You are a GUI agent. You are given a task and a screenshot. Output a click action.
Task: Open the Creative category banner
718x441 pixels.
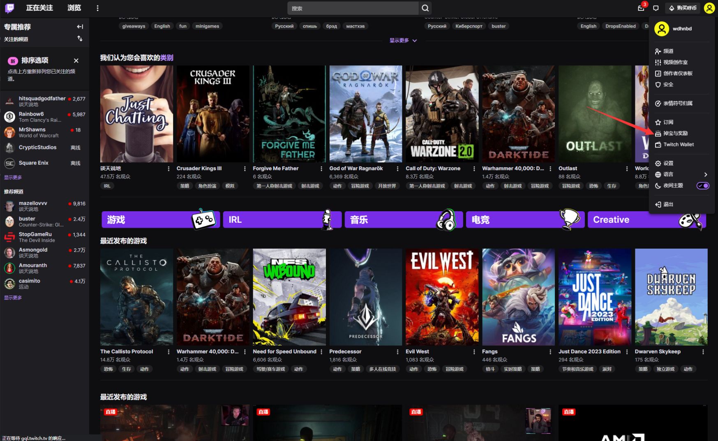pyautogui.click(x=646, y=220)
